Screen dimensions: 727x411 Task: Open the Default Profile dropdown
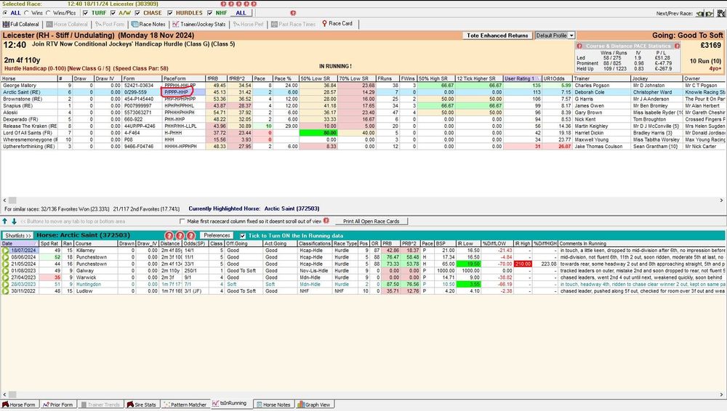pos(571,36)
